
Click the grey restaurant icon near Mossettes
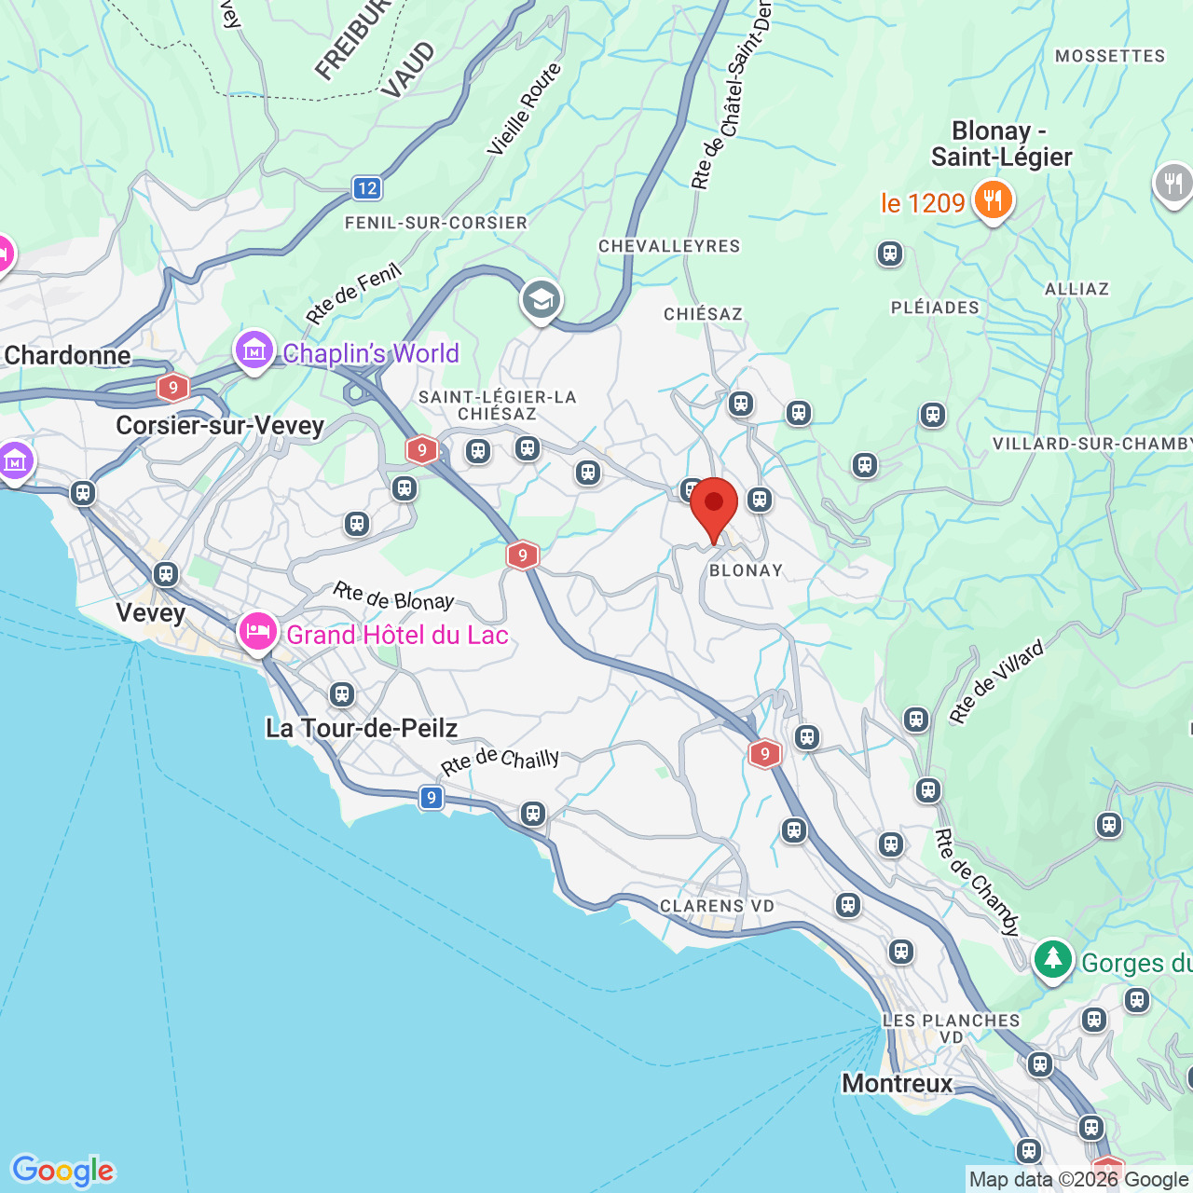[1173, 183]
